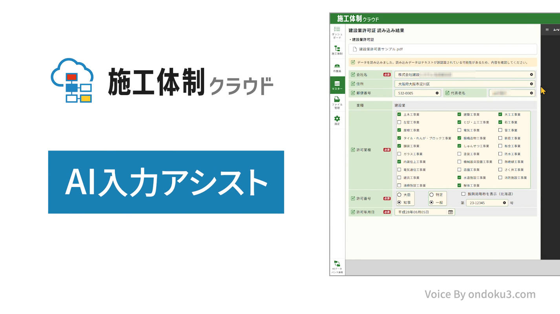The height and width of the screenshot is (314, 560).
Task: Uncheck the 土木工事業 checkbox
Action: pos(399,115)
